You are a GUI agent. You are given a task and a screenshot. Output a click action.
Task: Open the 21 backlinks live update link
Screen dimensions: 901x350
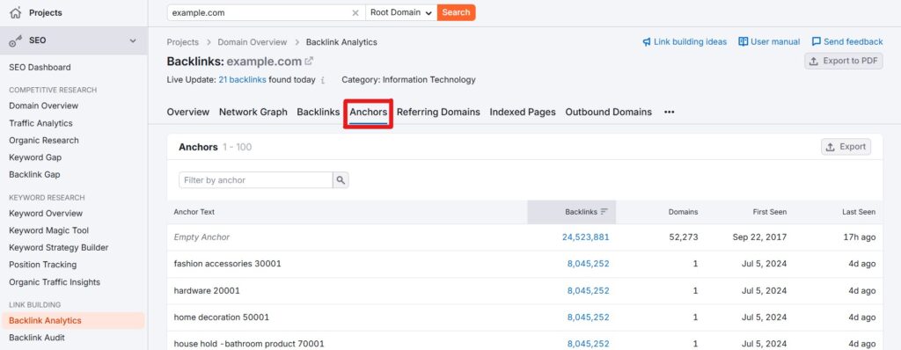[x=242, y=80]
